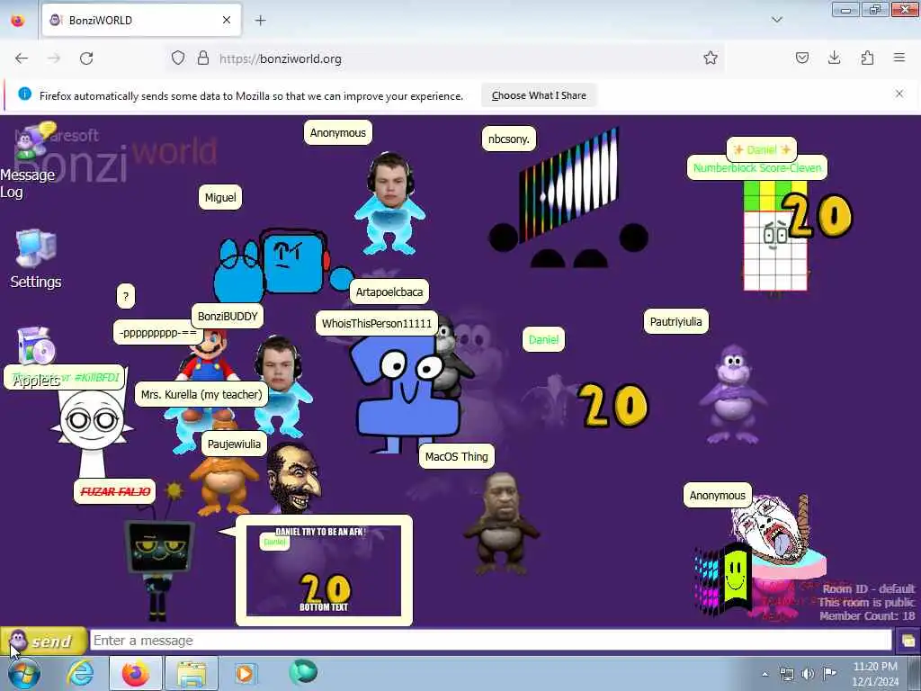Launch Internet Explorer from taskbar

(80, 673)
